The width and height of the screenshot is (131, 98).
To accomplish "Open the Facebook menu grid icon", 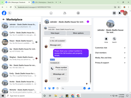I will tap(114, 13).
